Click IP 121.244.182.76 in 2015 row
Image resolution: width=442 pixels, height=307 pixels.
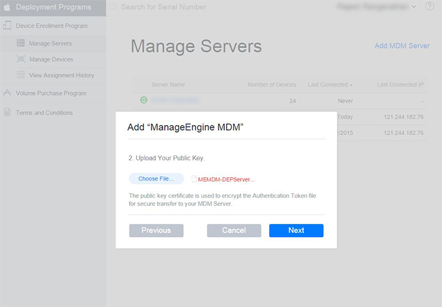click(x=403, y=133)
